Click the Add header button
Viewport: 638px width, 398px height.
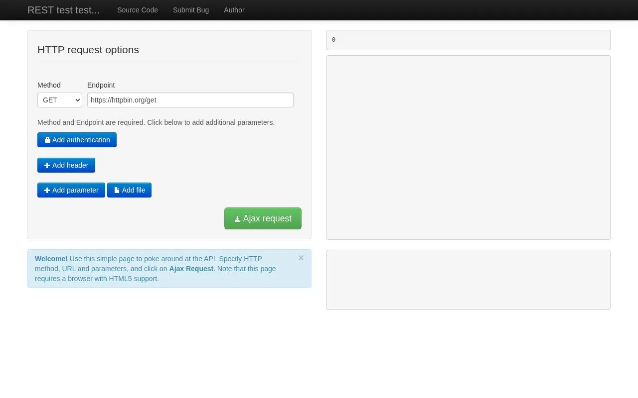[66, 165]
